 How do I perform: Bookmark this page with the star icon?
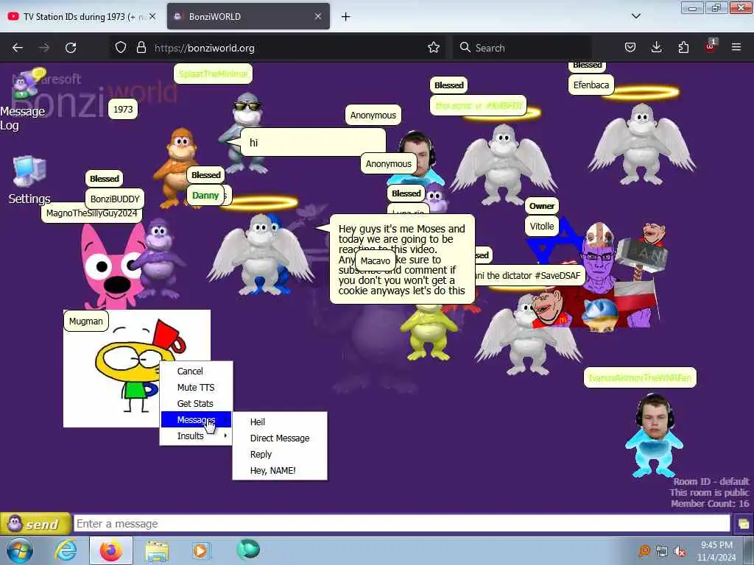[433, 48]
